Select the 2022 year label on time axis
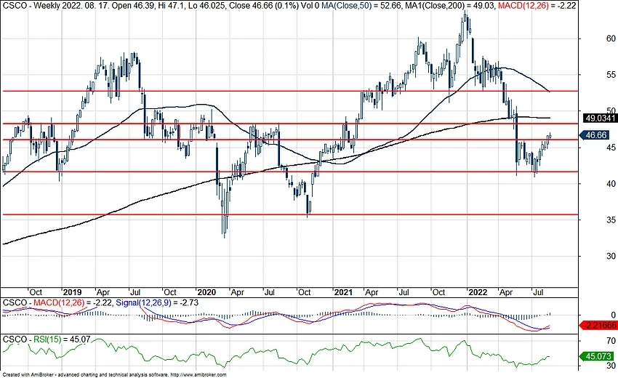 click(477, 292)
